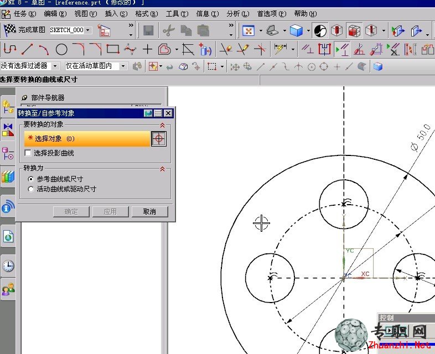Select 活动曲线或驱动尺寸 radio option
The height and width of the screenshot is (354, 435).
point(31,189)
